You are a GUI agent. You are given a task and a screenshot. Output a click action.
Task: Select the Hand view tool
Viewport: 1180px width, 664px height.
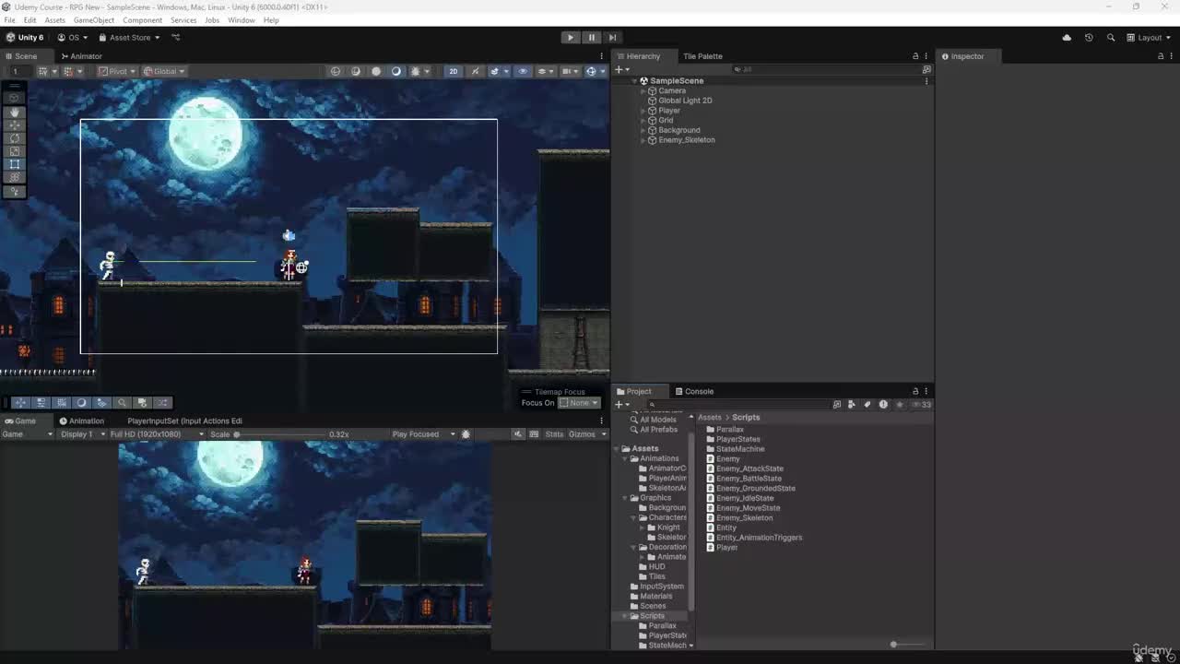15,112
